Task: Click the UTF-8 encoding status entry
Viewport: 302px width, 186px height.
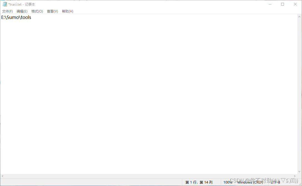Action: [x=275, y=182]
